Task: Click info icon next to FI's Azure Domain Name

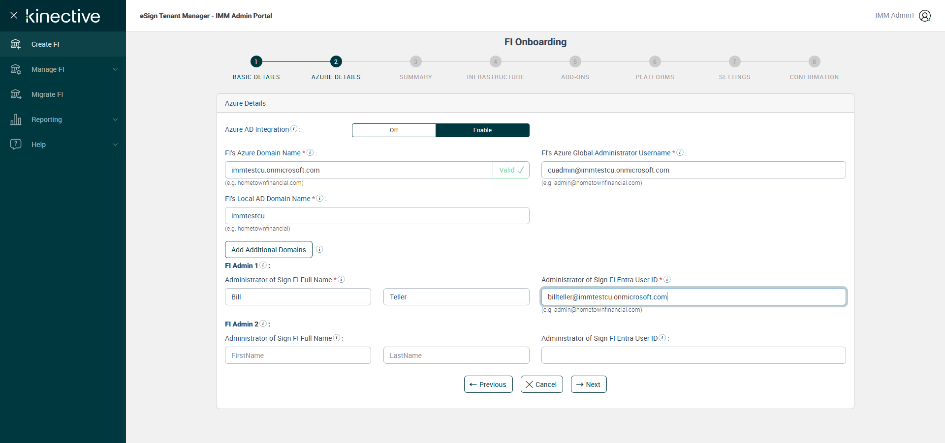Action: (310, 152)
